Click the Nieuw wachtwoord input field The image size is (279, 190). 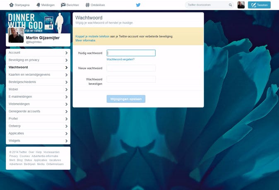click(131, 68)
